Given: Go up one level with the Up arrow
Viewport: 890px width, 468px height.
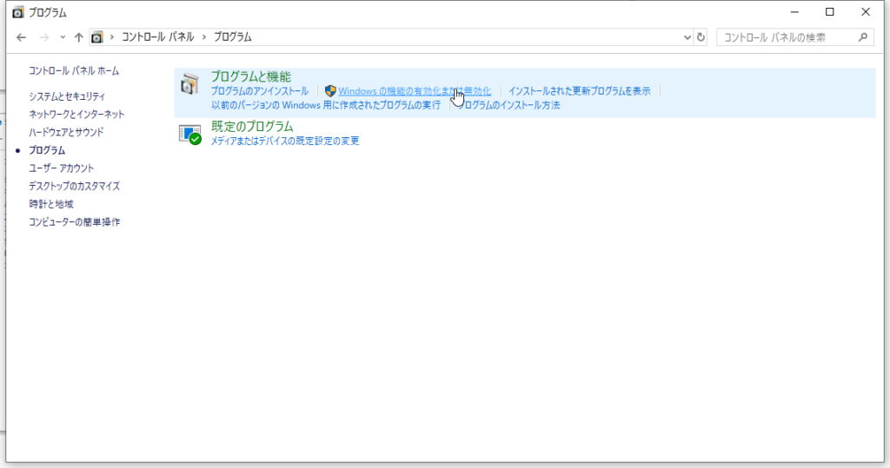Looking at the screenshot, I should coord(79,37).
